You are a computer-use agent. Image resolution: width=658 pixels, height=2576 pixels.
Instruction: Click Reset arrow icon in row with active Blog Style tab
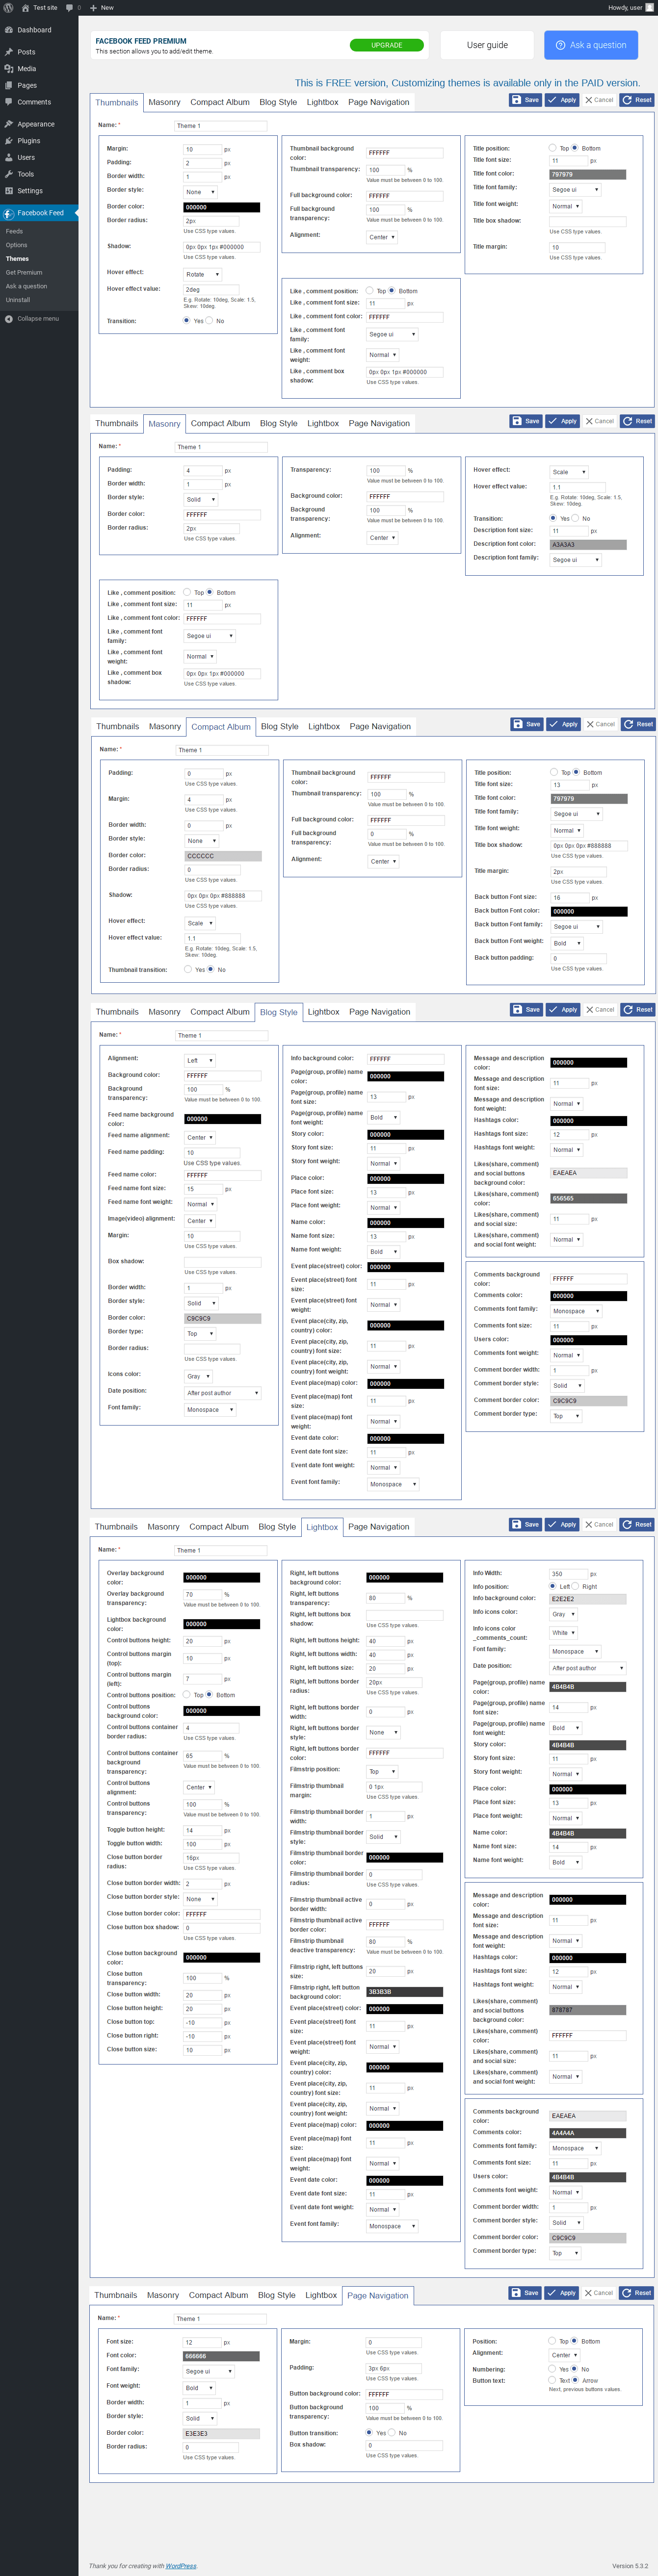(x=628, y=1009)
